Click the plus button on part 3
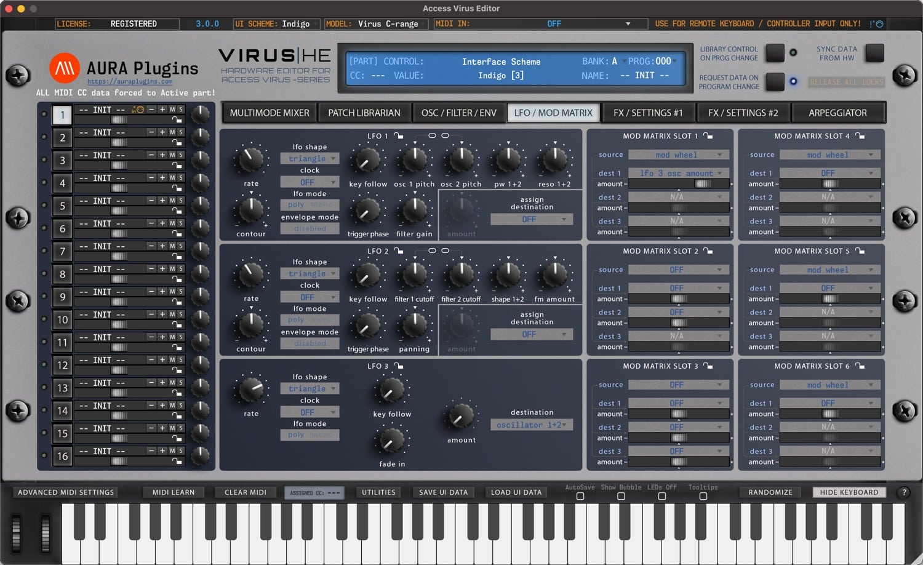 pyautogui.click(x=162, y=155)
